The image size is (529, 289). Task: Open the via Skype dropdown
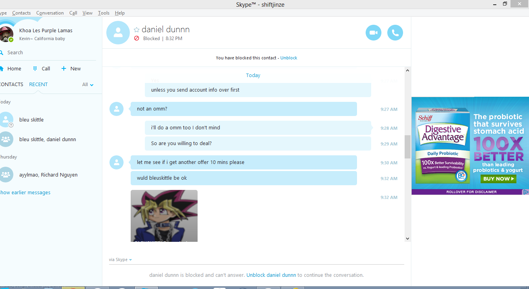(x=120, y=260)
